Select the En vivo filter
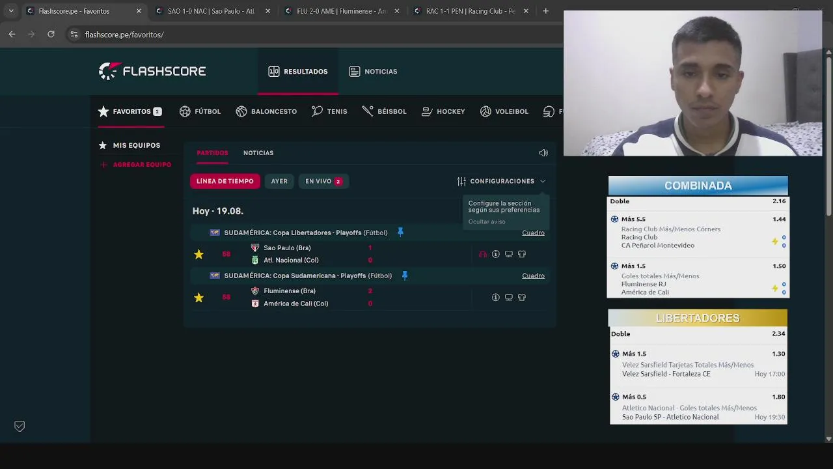The height and width of the screenshot is (469, 833). pyautogui.click(x=323, y=181)
